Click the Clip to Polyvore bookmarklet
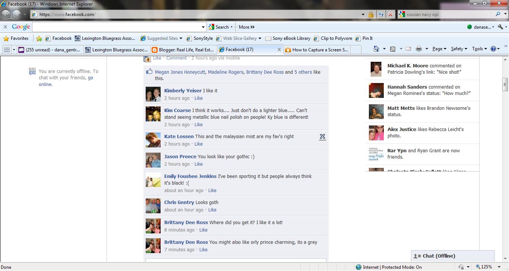The height and width of the screenshot is (271, 509). (333, 38)
